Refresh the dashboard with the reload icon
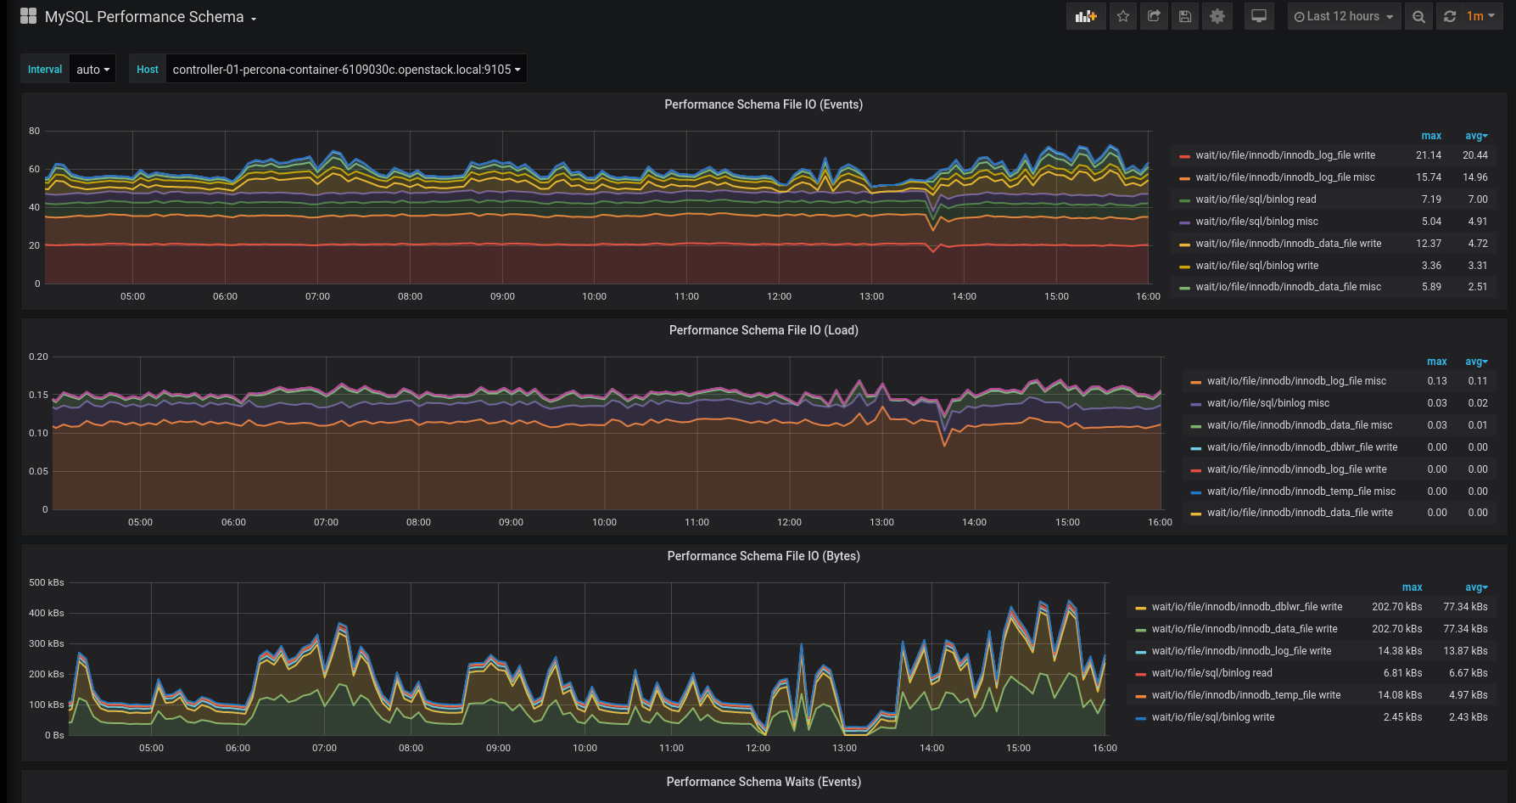1516x803 pixels. (1450, 16)
